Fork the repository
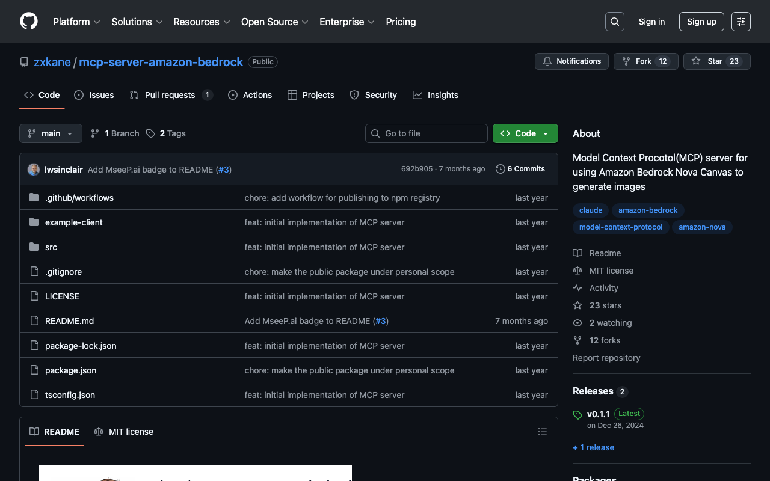 [x=645, y=61]
